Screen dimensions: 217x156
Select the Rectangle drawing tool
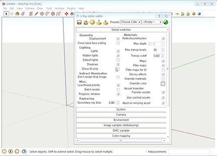(x=31, y=14)
